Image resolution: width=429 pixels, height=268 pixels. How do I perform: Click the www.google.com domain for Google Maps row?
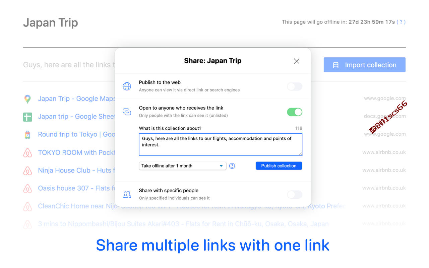point(385,98)
